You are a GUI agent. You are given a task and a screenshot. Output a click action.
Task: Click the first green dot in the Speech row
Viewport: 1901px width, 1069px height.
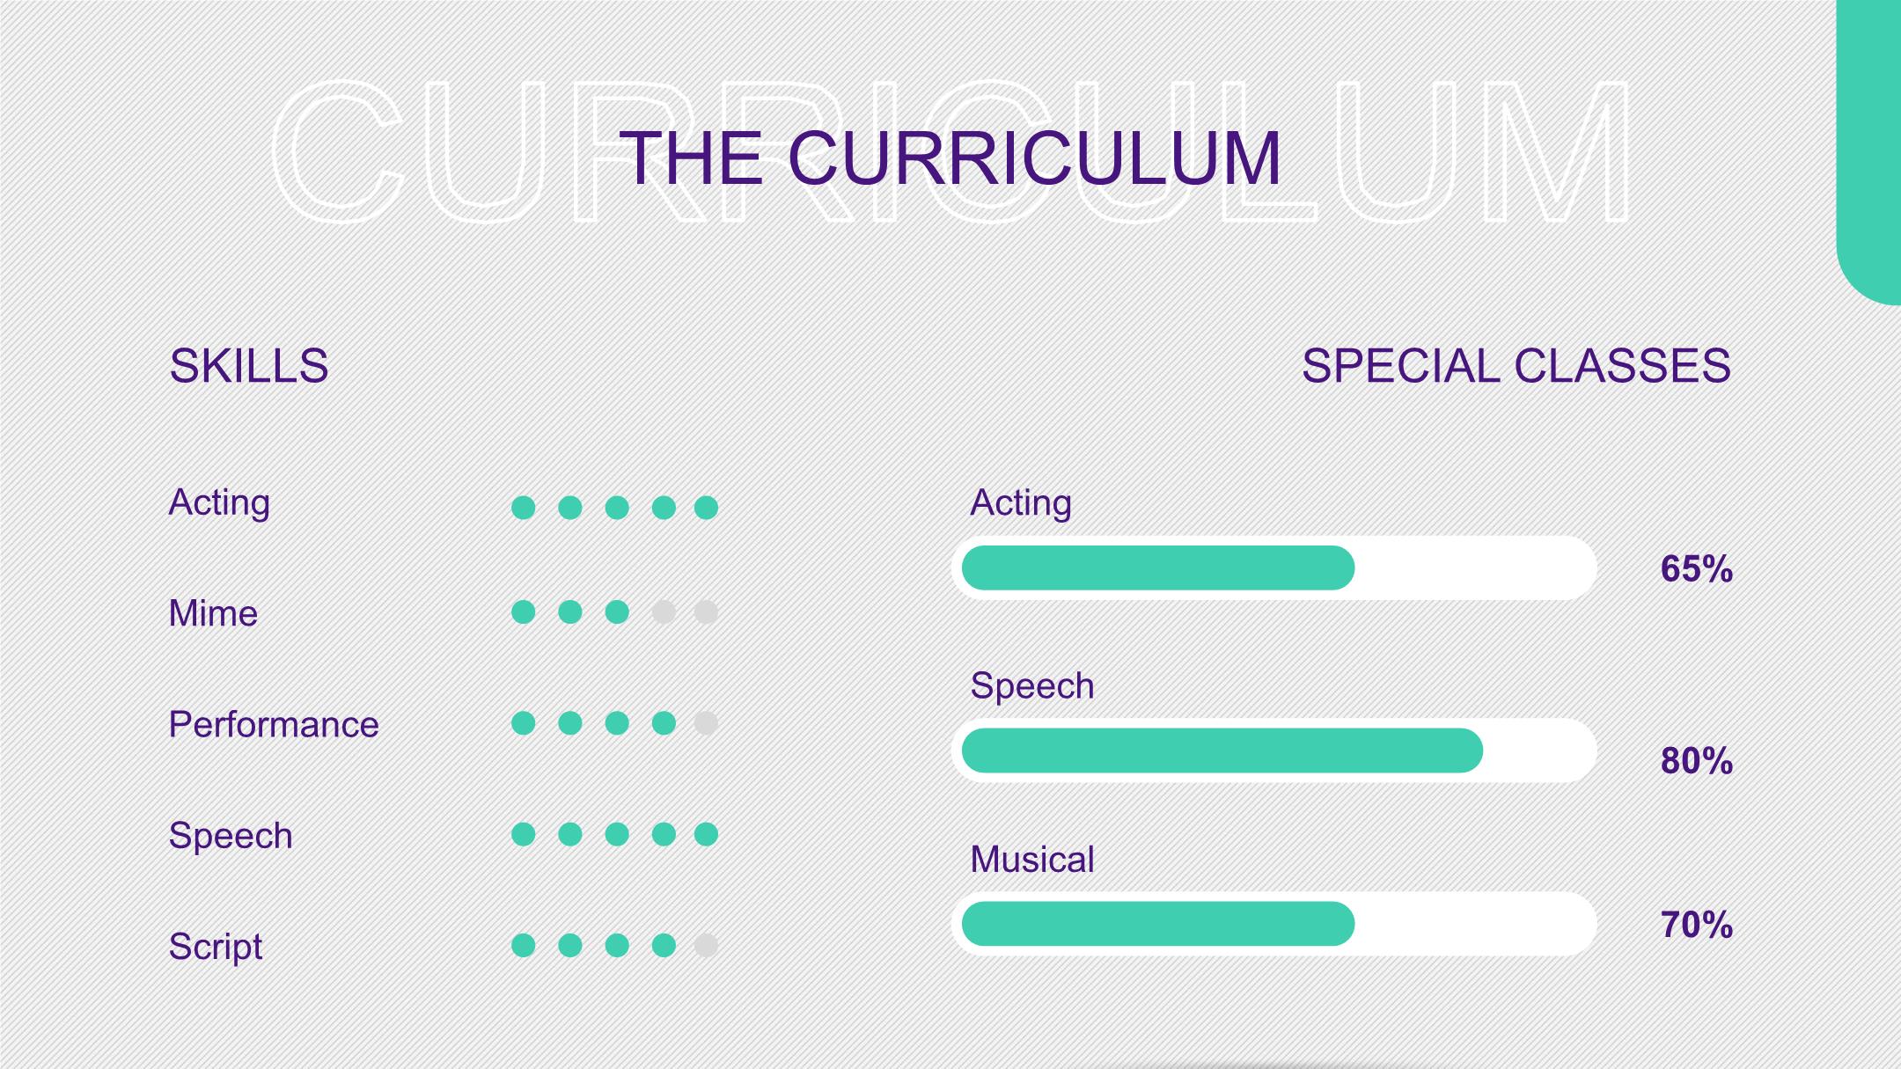pyautogui.click(x=524, y=834)
